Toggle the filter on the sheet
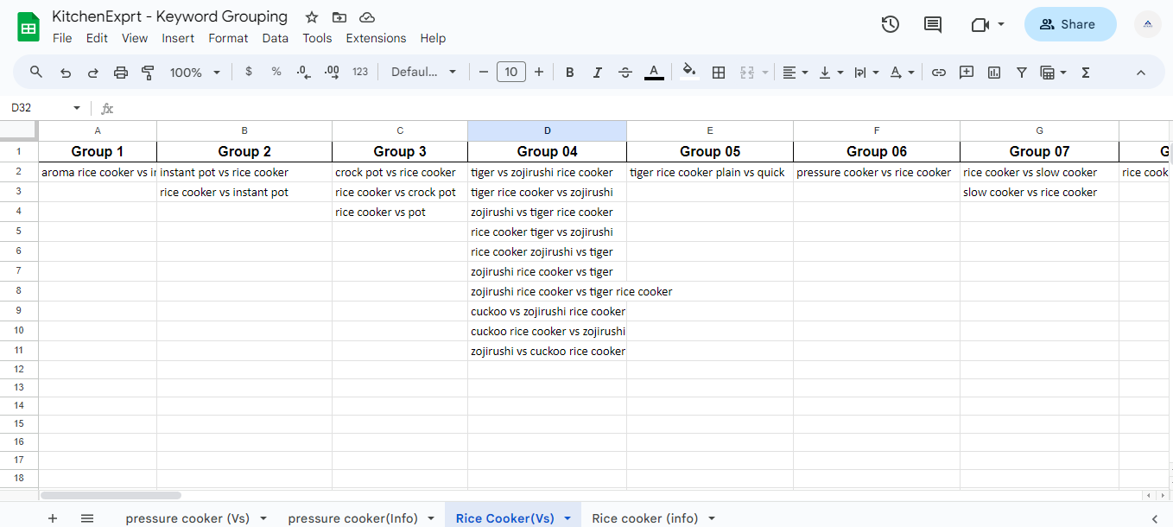 [1022, 73]
